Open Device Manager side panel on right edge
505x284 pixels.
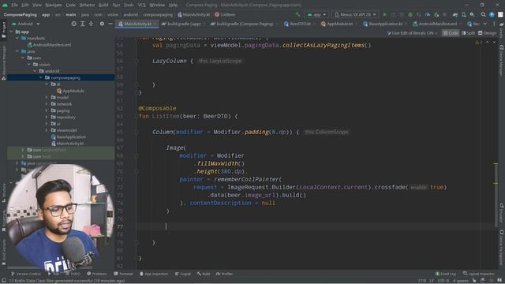click(502, 60)
